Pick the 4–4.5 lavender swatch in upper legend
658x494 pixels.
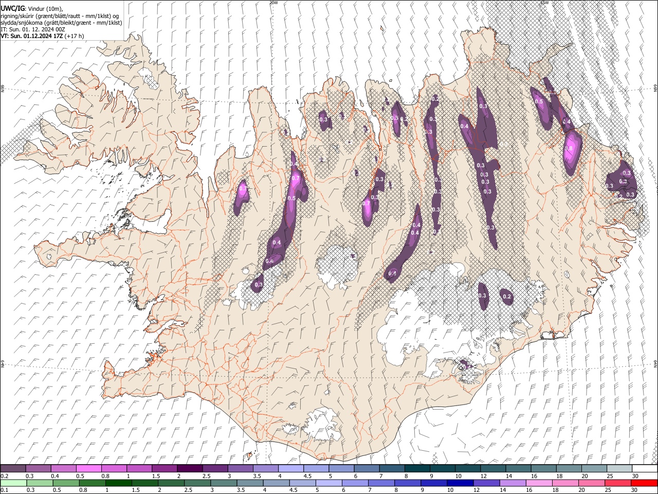[x=291, y=468]
